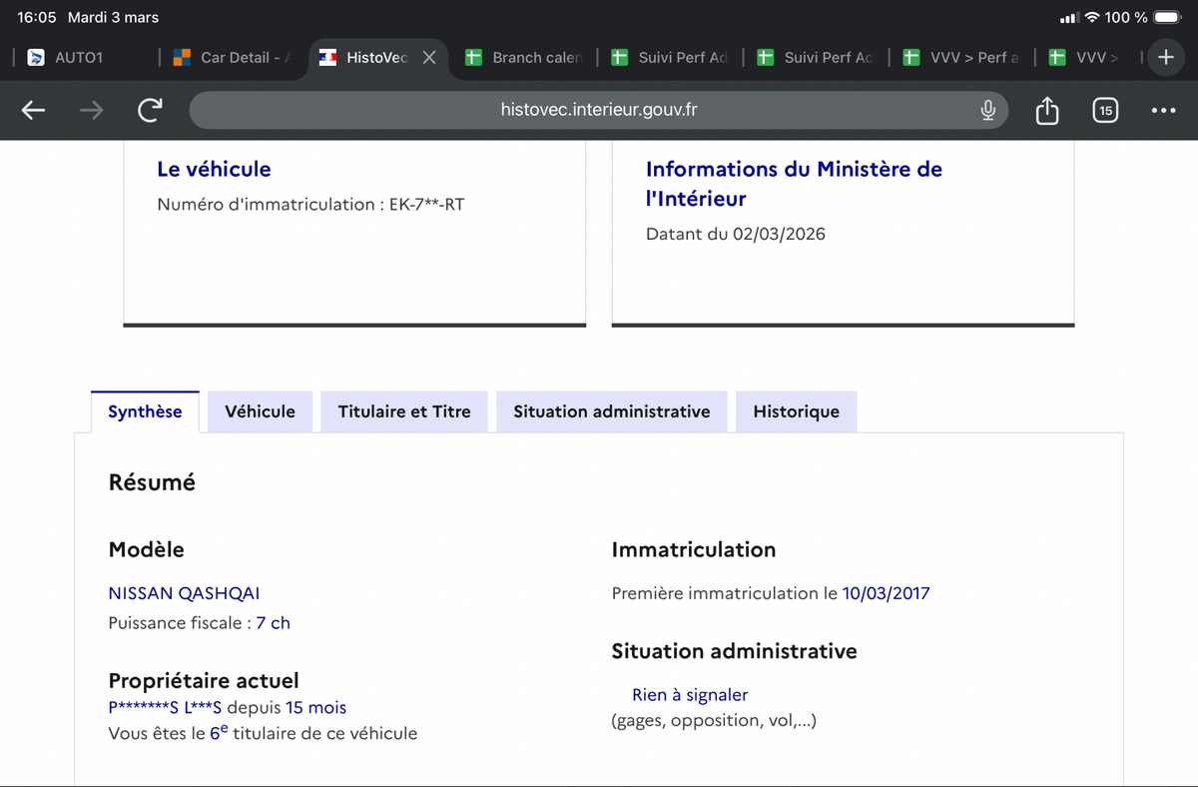View the Historique tab

pyautogui.click(x=796, y=411)
